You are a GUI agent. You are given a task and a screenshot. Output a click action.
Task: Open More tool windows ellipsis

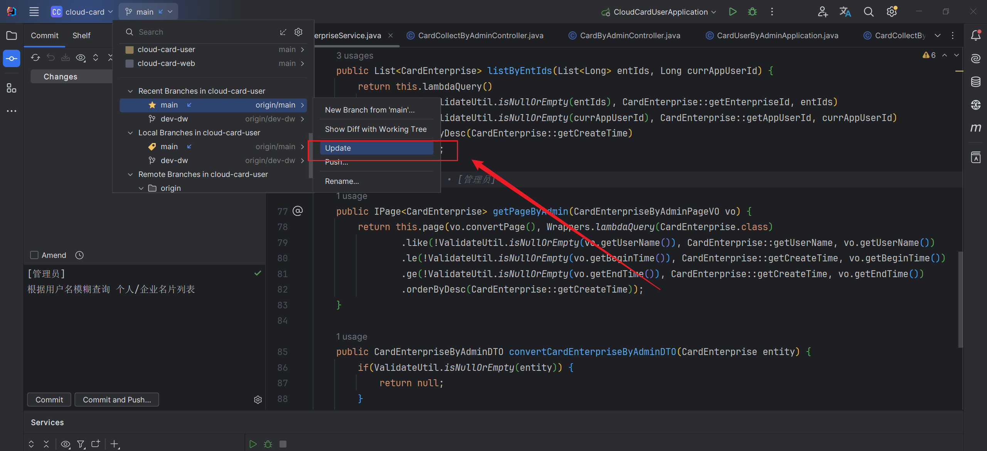pyautogui.click(x=12, y=111)
